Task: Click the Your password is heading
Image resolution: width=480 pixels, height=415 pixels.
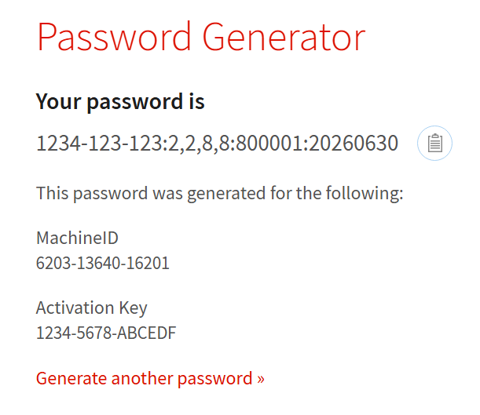Action: click(x=120, y=102)
